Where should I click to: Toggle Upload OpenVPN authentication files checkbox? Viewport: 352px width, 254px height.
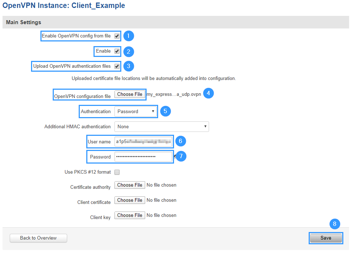pyautogui.click(x=117, y=66)
